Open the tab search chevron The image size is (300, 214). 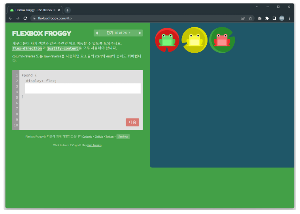pyautogui.click(x=257, y=7)
